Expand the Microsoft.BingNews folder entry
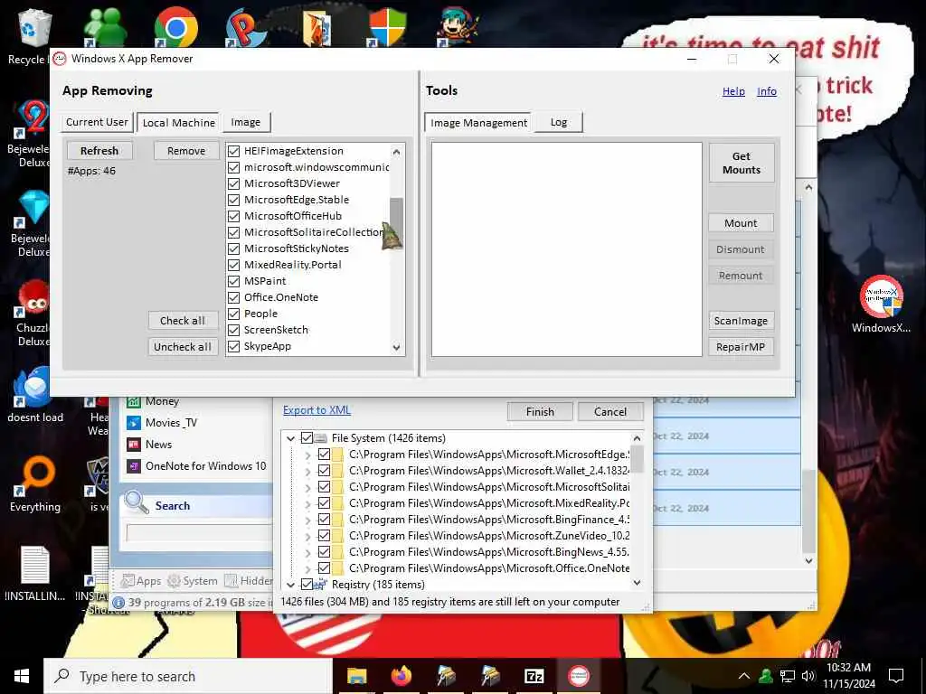The image size is (926, 694). (x=307, y=552)
